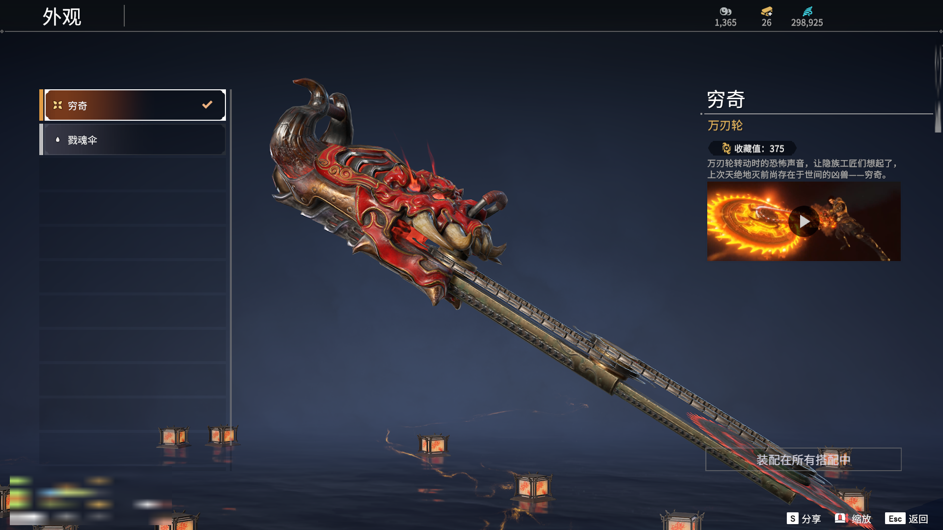This screenshot has width=943, height=530.
Task: Click the S 分享 share button
Action: [x=804, y=519]
